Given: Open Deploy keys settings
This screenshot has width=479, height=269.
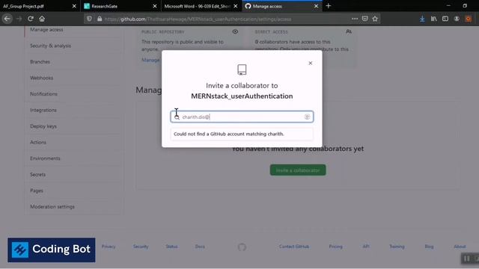Looking at the screenshot, I should [43, 126].
